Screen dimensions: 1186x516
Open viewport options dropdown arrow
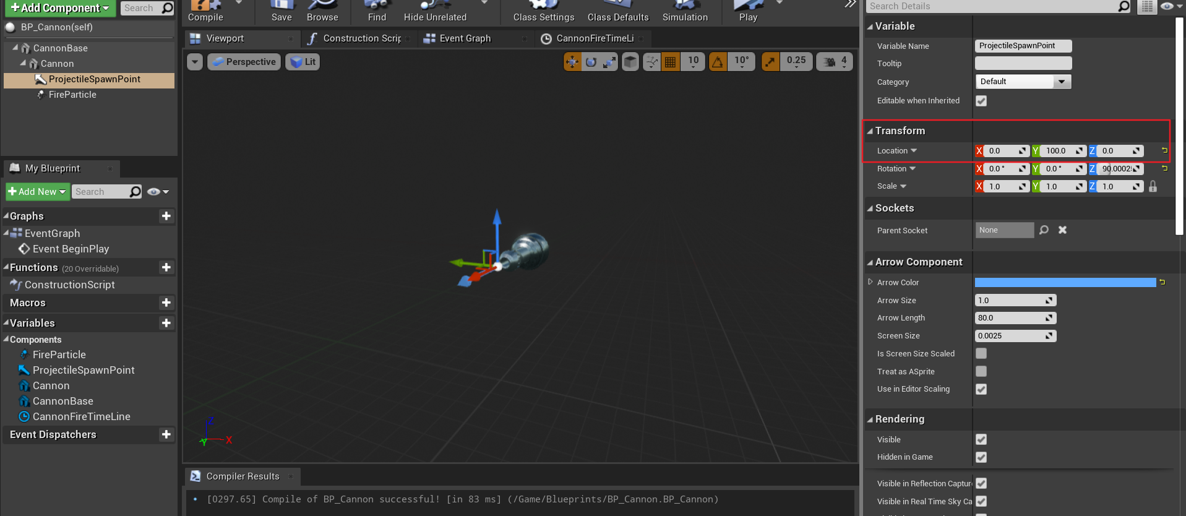[x=195, y=62]
